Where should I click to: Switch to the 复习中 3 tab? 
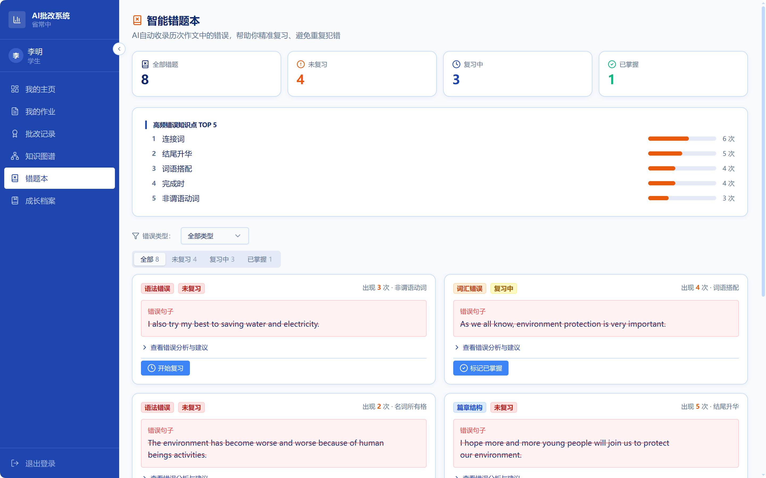222,259
